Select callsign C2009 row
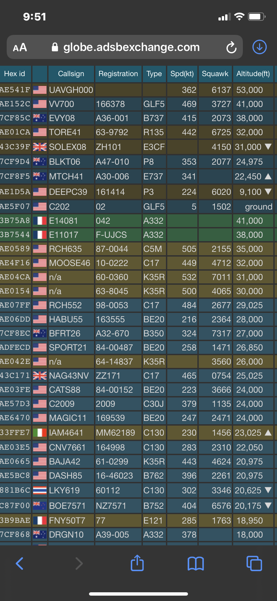The width and height of the screenshot is (277, 601). [x=137, y=404]
